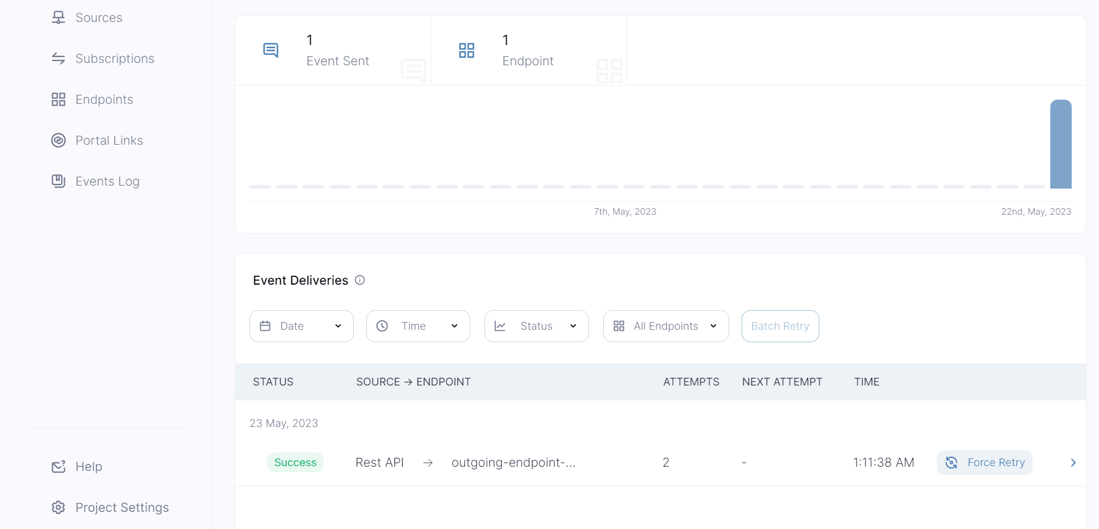Click the Success status badge

point(295,463)
